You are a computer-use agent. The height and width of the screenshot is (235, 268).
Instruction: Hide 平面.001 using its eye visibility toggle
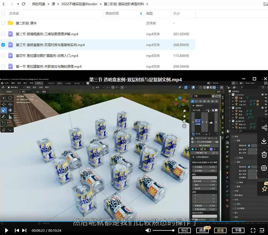click(266, 102)
